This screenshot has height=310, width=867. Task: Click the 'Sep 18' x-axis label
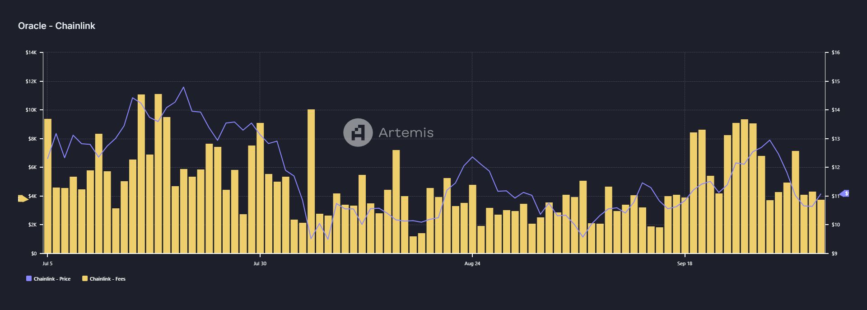click(x=685, y=263)
